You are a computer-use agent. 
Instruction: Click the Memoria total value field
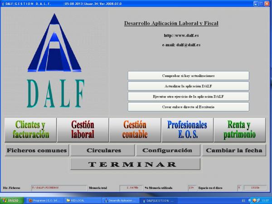(131, 188)
